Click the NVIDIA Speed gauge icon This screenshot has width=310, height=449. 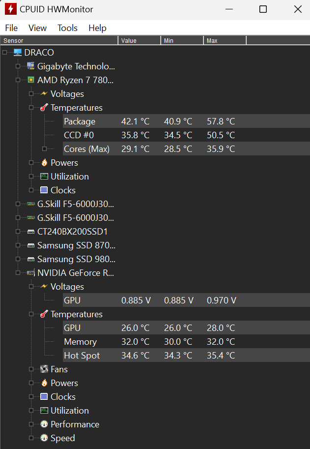pyautogui.click(x=44, y=438)
